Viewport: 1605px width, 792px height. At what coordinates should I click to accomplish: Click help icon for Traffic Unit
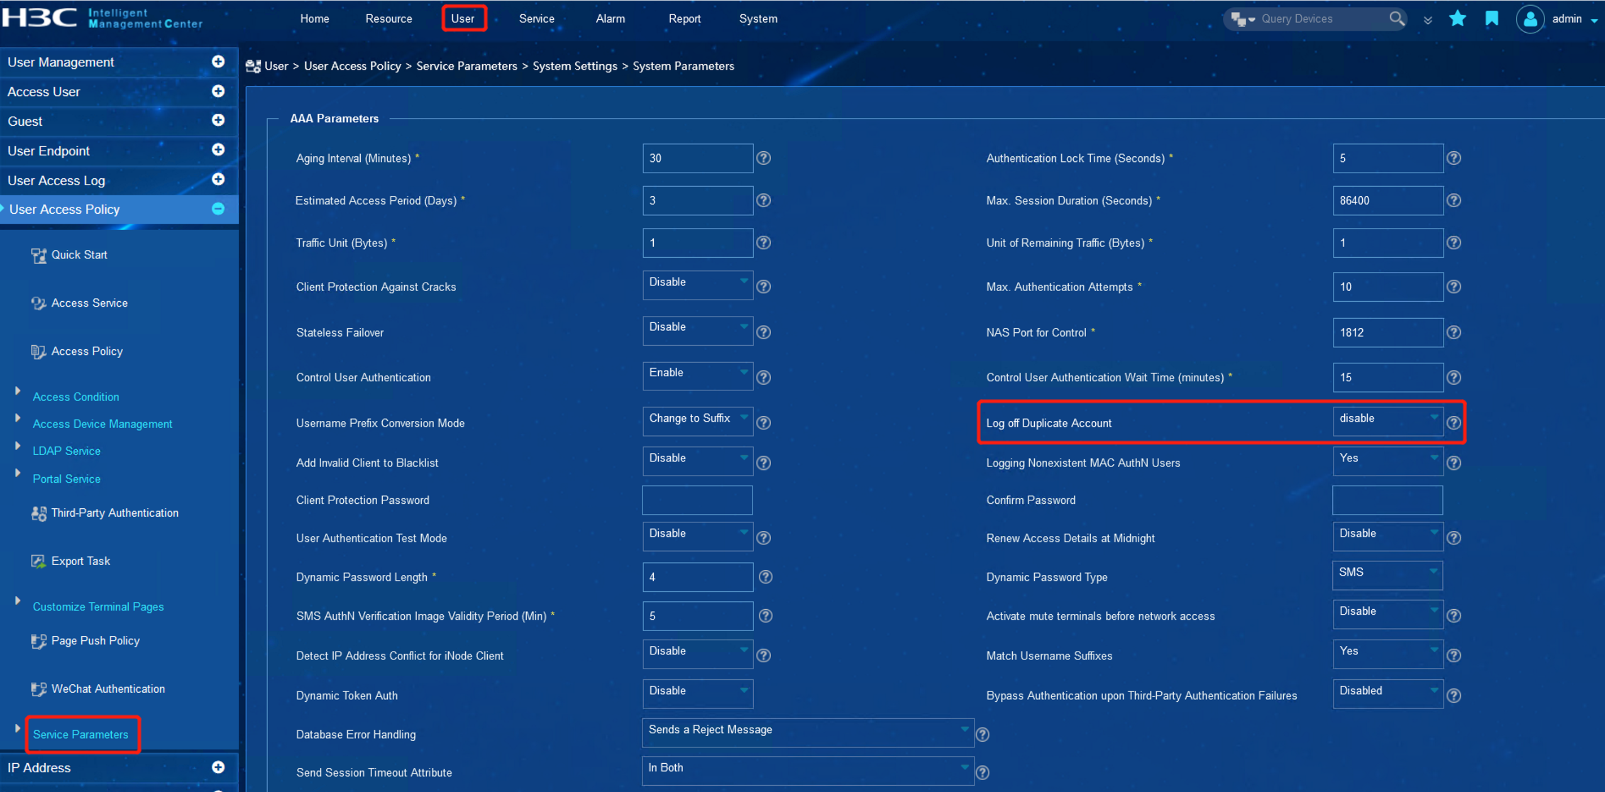coord(763,243)
